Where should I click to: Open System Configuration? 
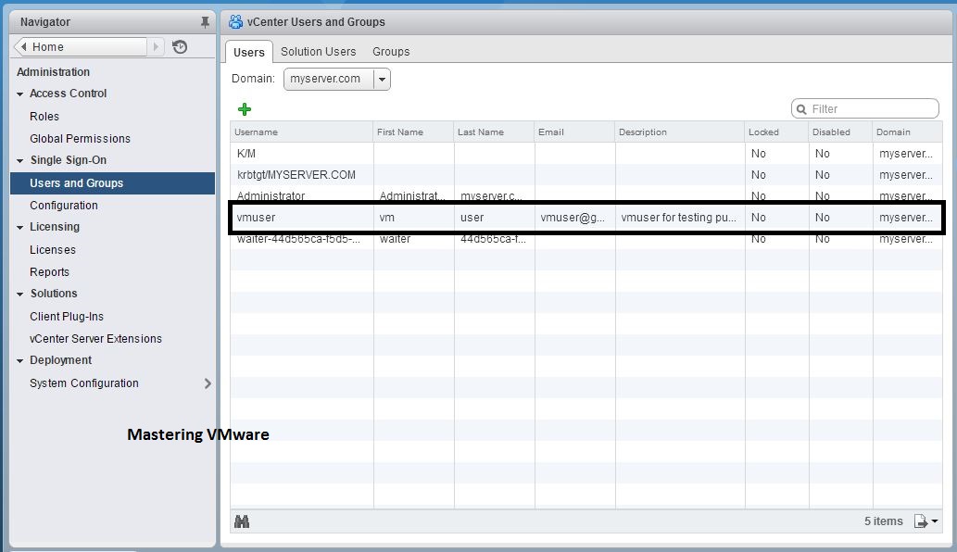pos(84,383)
